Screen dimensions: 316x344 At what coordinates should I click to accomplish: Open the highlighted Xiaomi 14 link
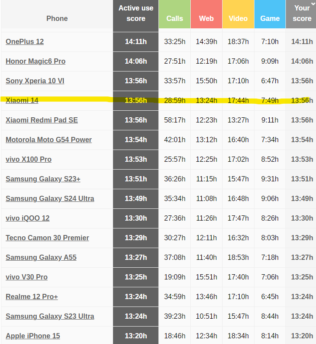click(x=22, y=101)
